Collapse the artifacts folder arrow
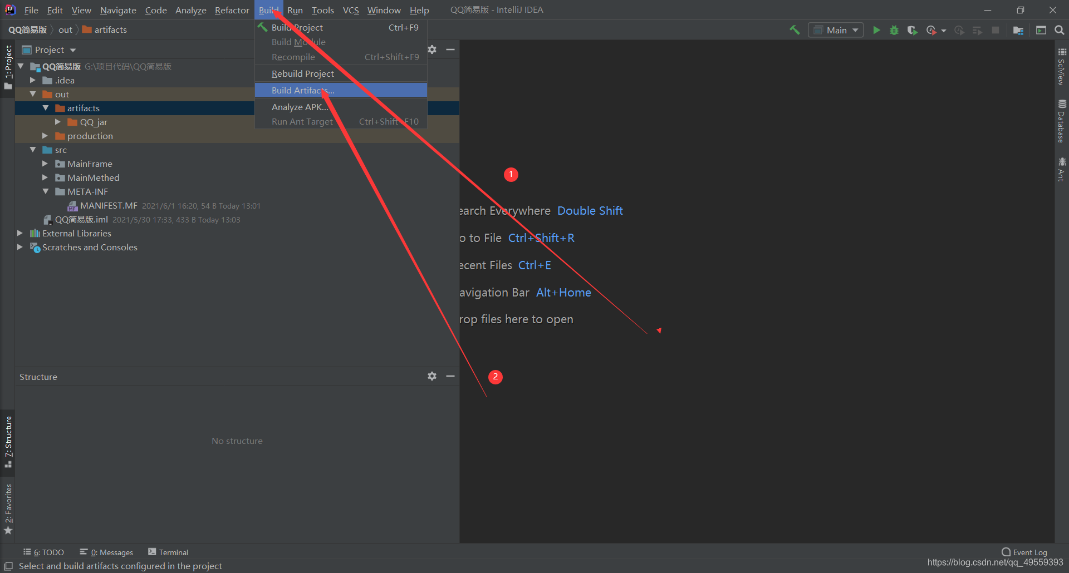Viewport: 1069px width, 573px height. (46, 108)
